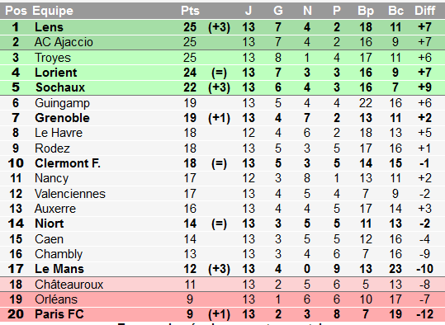The image size is (445, 325).
Task: Select the AC Ajaccio team row
Action: tap(223, 42)
